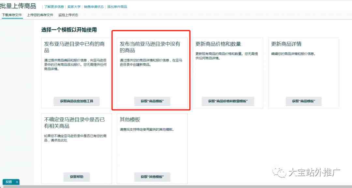Click the 获取帮助 button
The height and width of the screenshot is (188, 352).
coord(77,177)
